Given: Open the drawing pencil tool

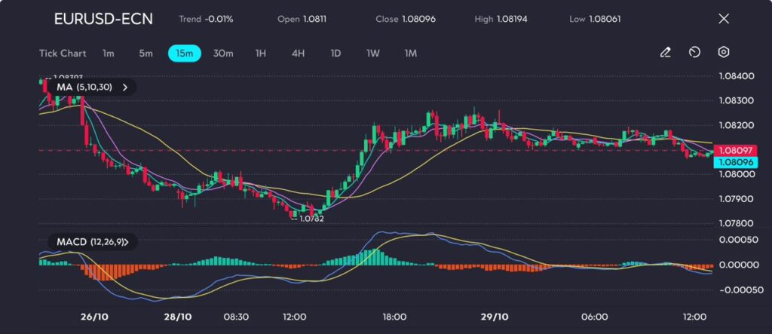Looking at the screenshot, I should (x=665, y=53).
